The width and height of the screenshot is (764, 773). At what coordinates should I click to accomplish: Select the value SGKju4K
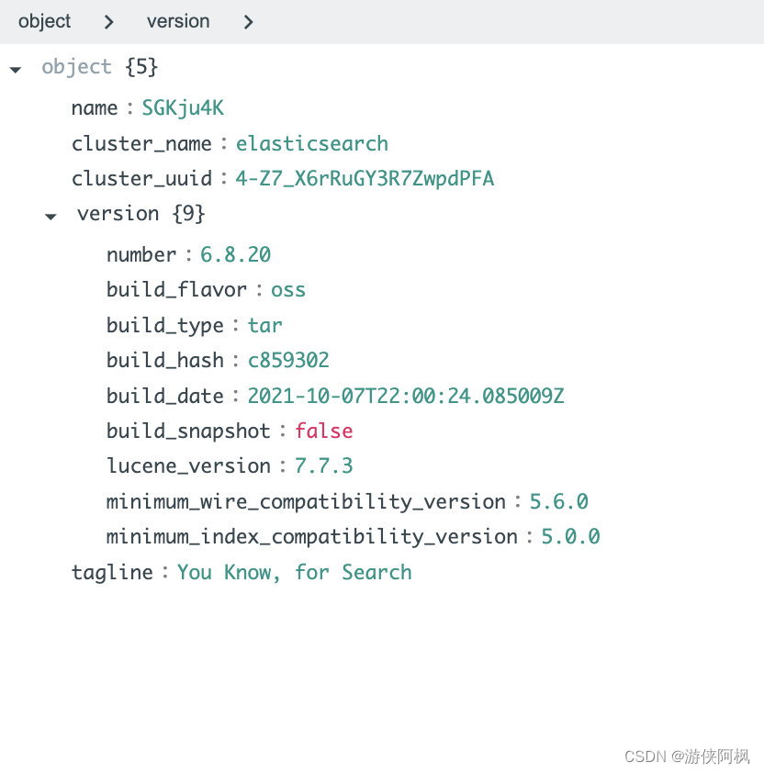coord(183,108)
